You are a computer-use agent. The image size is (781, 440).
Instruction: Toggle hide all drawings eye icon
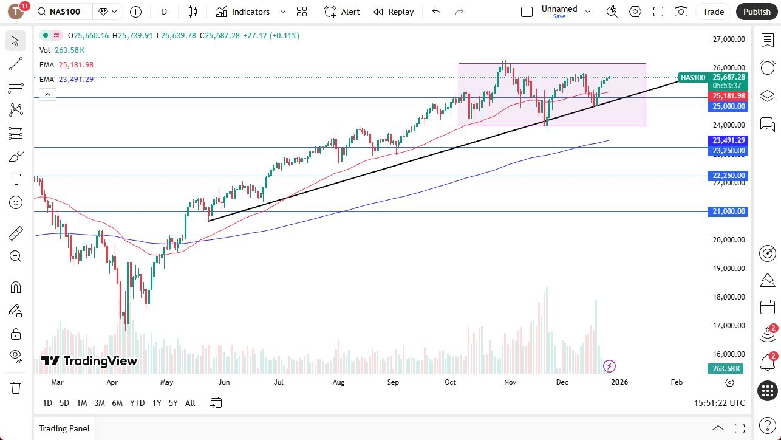tap(15, 356)
